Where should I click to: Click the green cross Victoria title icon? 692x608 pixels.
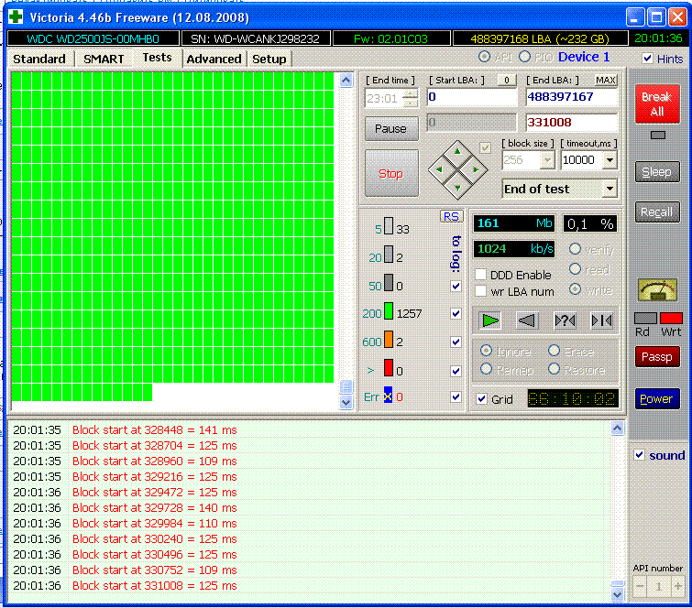16,17
